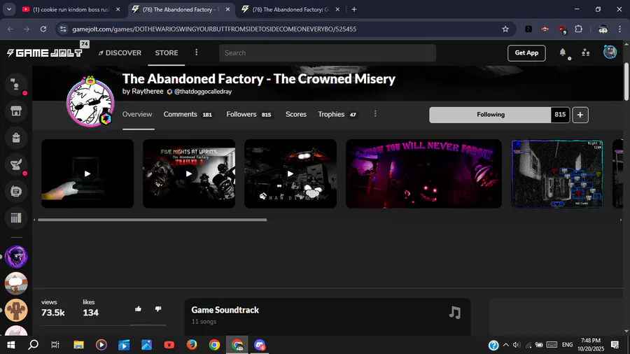Toggle the Following button
This screenshot has width=630, height=354.
[x=490, y=115]
